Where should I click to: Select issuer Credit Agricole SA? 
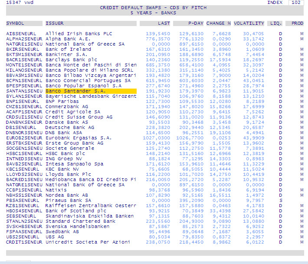pyautogui.click(x=73, y=112)
